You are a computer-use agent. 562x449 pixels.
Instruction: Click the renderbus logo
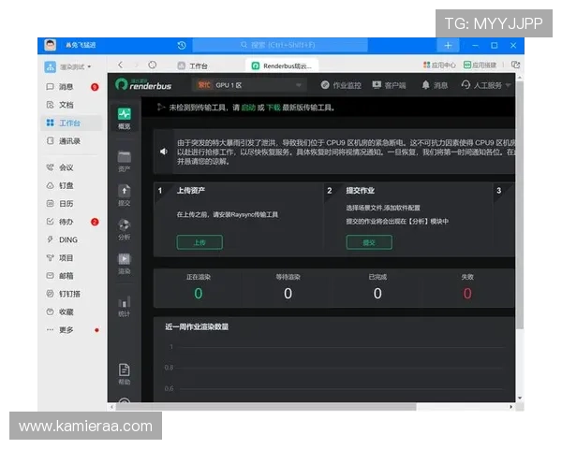click(143, 84)
